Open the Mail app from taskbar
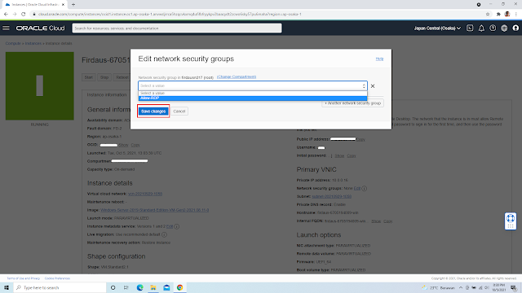522x293 pixels. (166, 287)
